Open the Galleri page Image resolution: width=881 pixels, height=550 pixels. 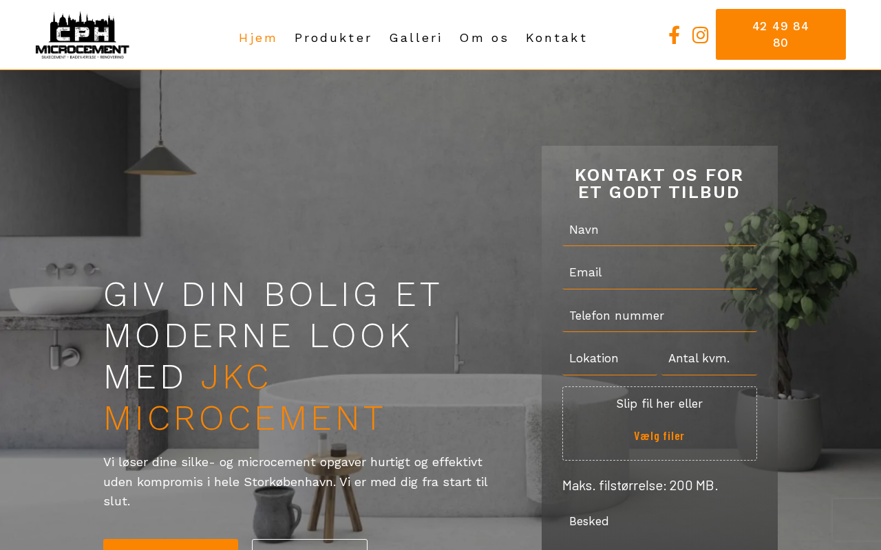pos(416,38)
